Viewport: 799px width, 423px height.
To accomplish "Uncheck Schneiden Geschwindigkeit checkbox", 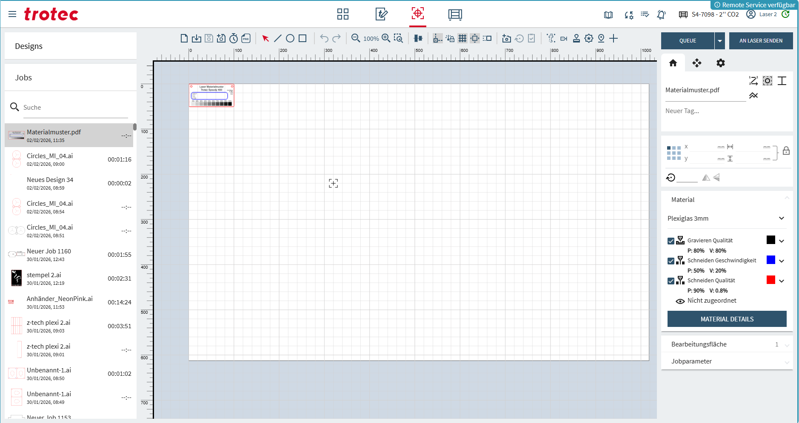I will coord(671,261).
